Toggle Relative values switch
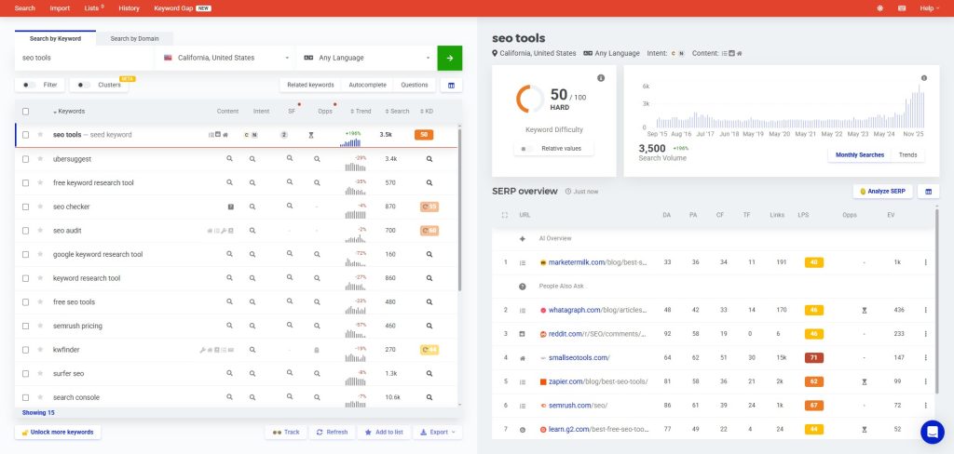Image resolution: width=954 pixels, height=454 pixels. [527, 148]
